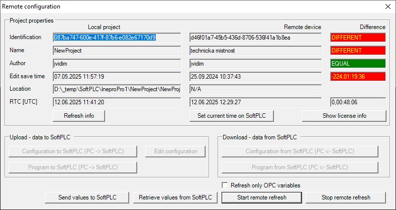Click the remote device RTC time field
This screenshot has width=396, height=210.
[255, 102]
